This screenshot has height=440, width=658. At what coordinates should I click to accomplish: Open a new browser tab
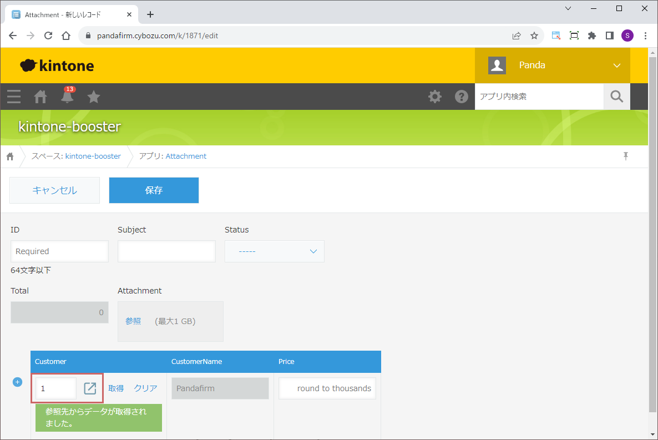tap(150, 14)
